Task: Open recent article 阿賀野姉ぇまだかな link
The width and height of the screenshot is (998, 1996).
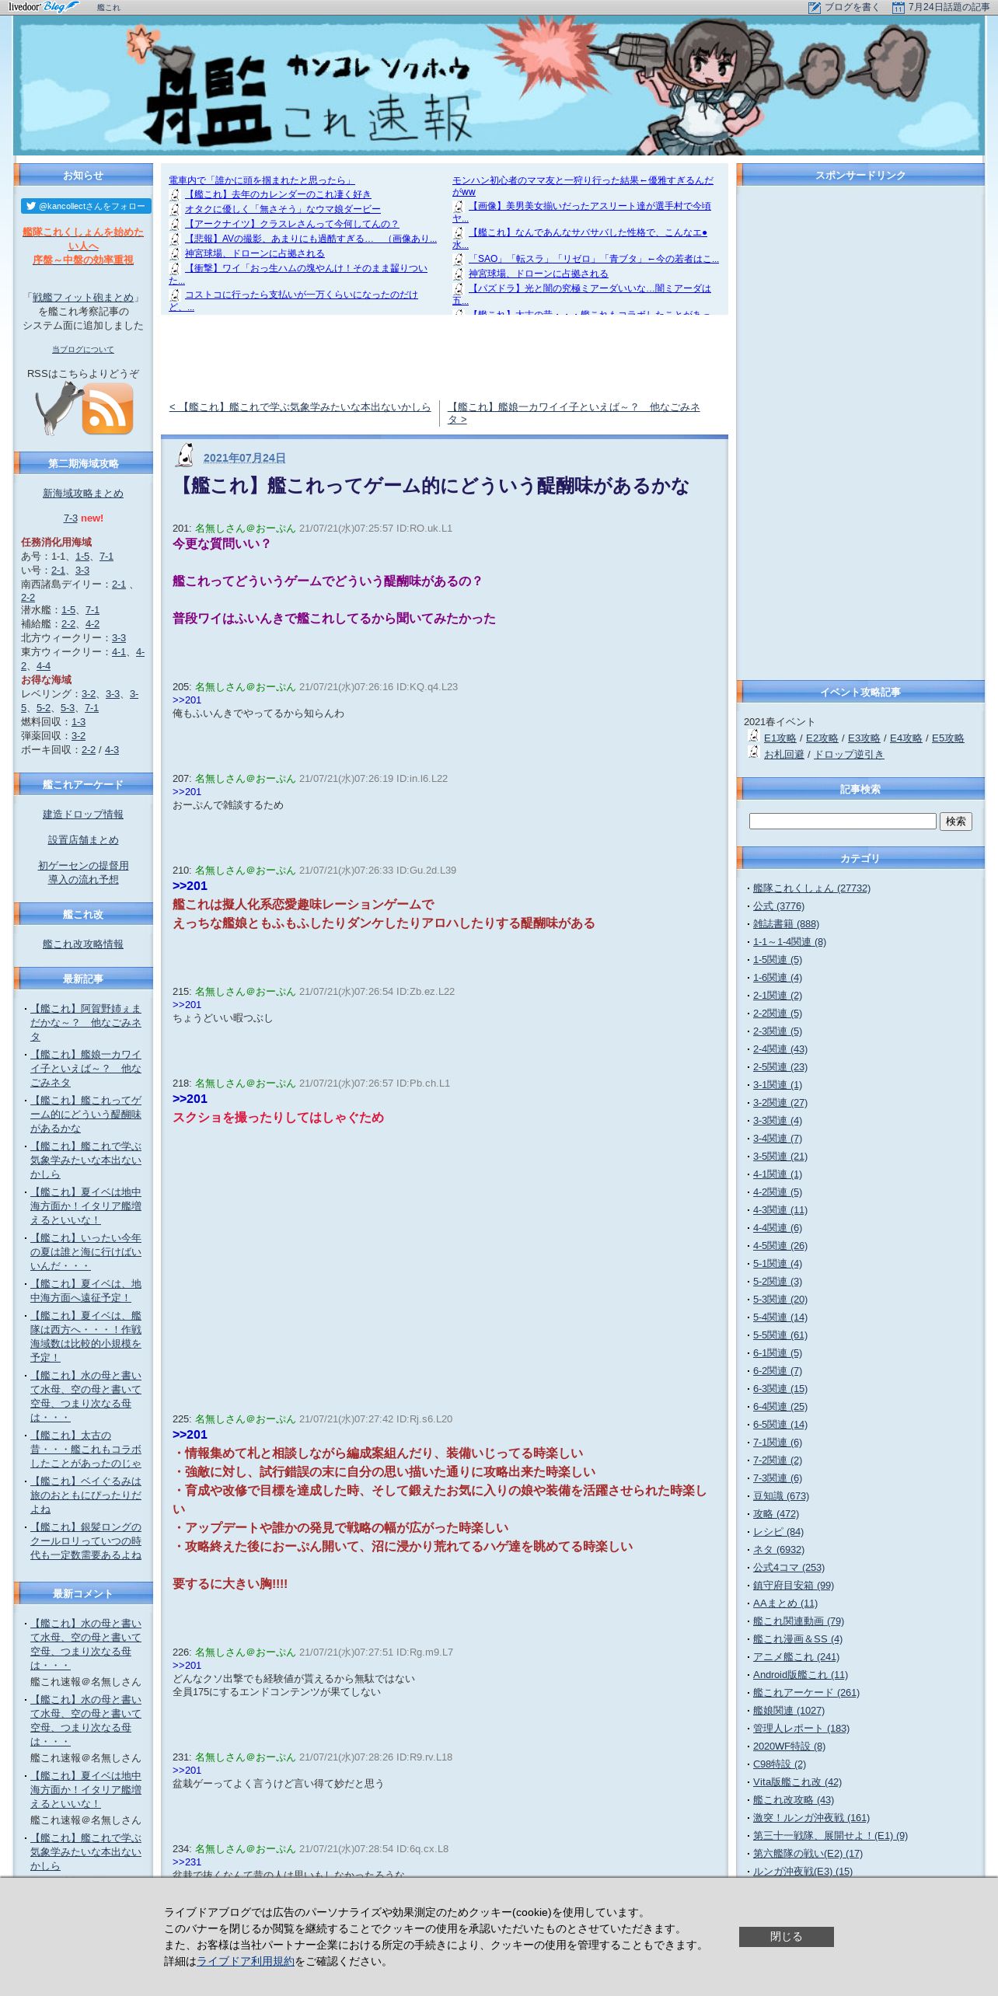Action: 85,1023
